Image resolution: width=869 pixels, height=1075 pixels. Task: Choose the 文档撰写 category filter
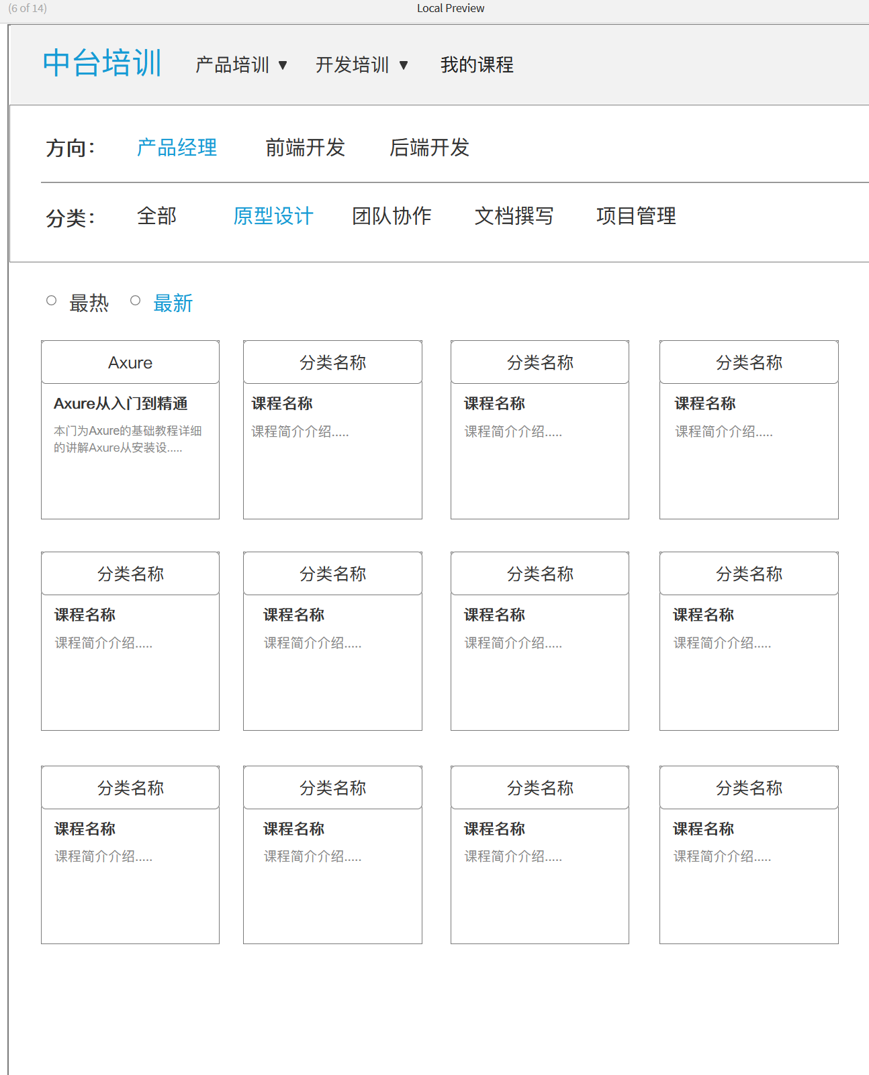coord(514,216)
